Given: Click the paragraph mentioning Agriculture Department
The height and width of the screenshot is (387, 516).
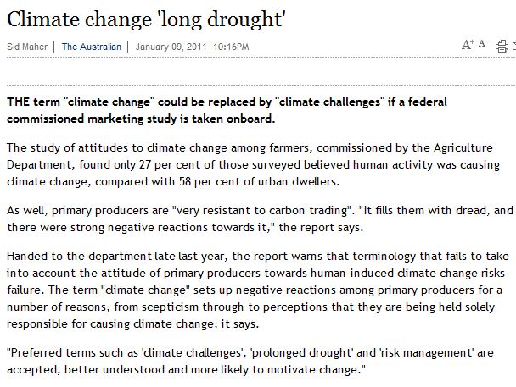Looking at the screenshot, I should [x=254, y=164].
